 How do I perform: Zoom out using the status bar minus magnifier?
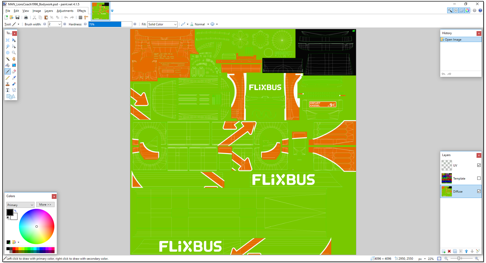click(446, 258)
